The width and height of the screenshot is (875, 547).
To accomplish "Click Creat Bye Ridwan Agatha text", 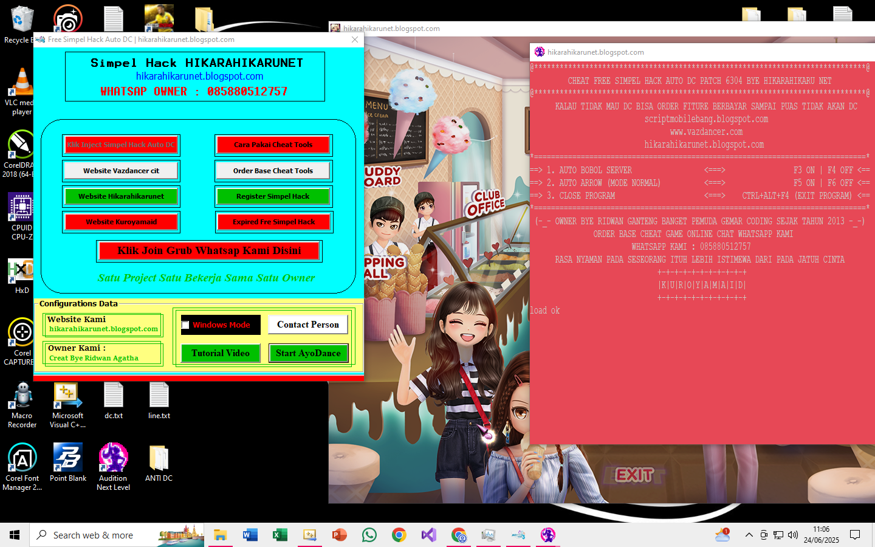I will [94, 358].
